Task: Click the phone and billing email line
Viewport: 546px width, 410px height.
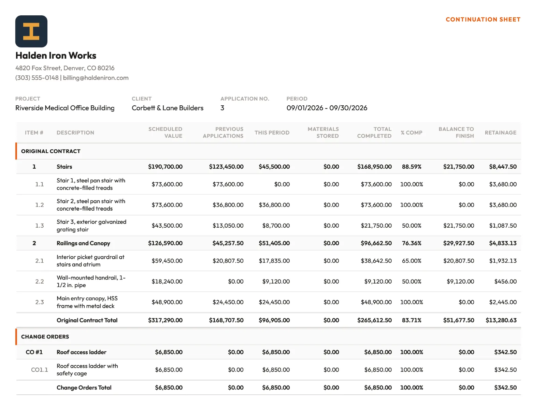Action: (x=72, y=78)
